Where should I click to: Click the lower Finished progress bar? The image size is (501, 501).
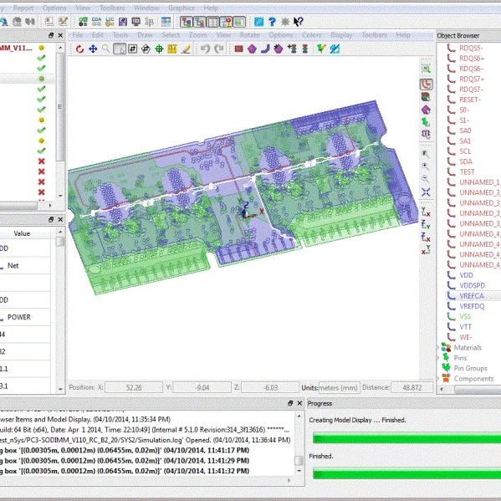pyautogui.click(x=406, y=473)
